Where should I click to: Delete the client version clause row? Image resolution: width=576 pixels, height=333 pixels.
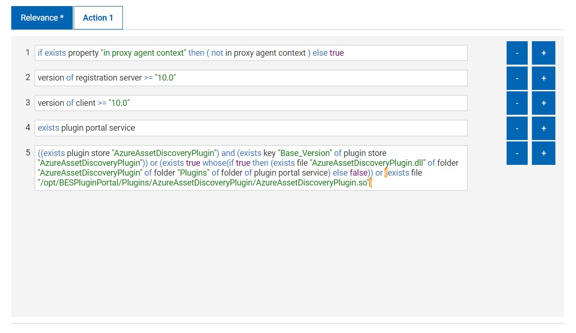click(517, 103)
